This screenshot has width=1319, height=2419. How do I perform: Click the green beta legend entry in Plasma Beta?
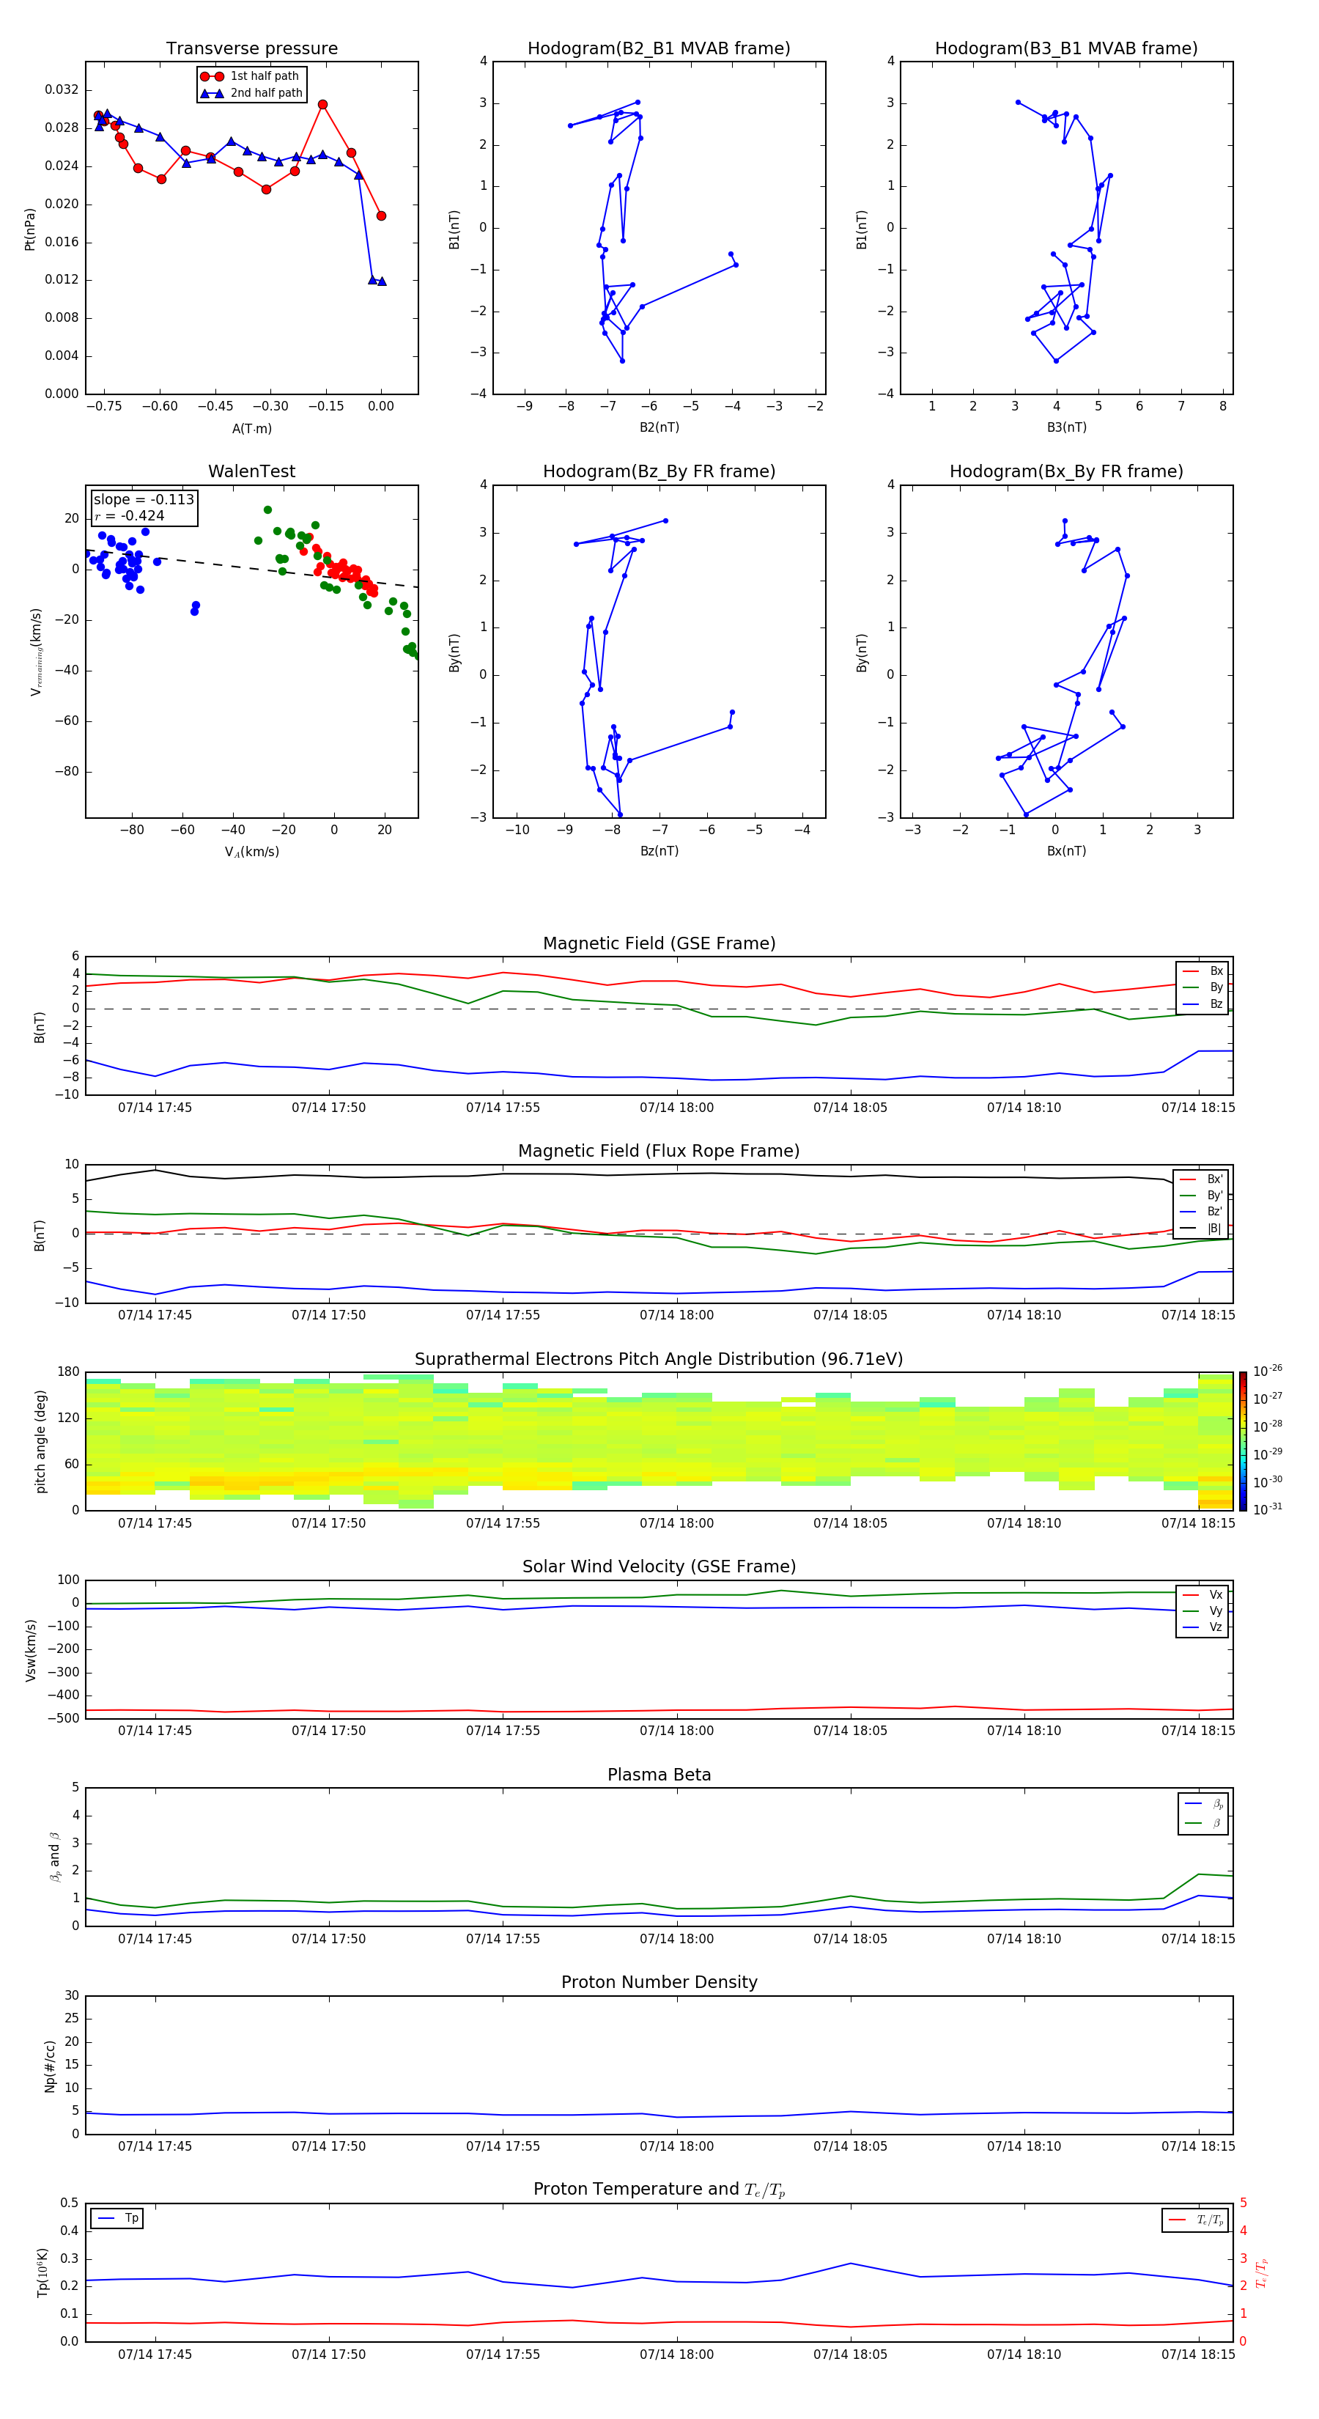(1202, 1823)
